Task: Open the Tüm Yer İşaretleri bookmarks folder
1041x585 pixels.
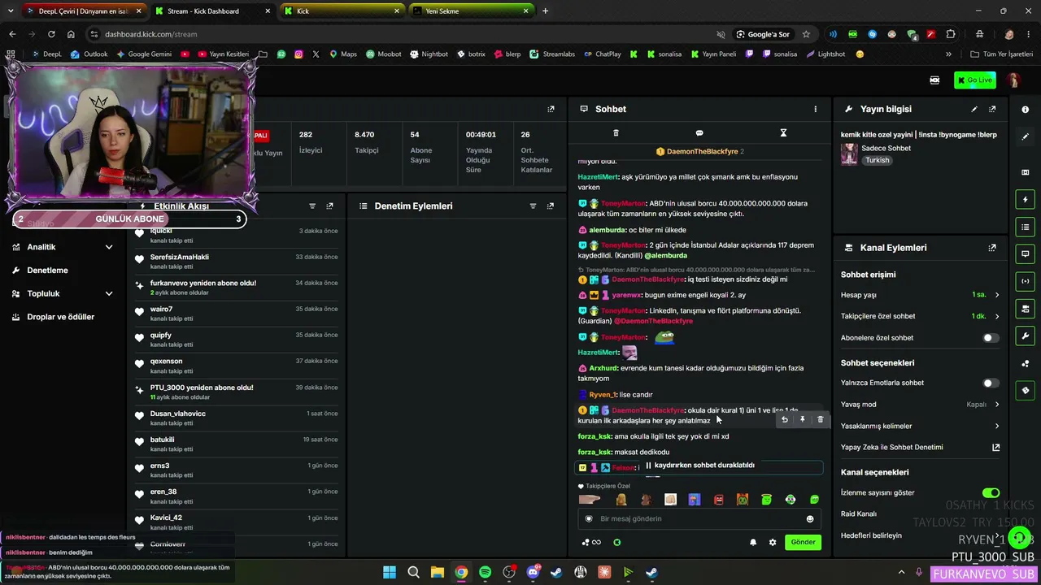Action: click(x=1001, y=54)
